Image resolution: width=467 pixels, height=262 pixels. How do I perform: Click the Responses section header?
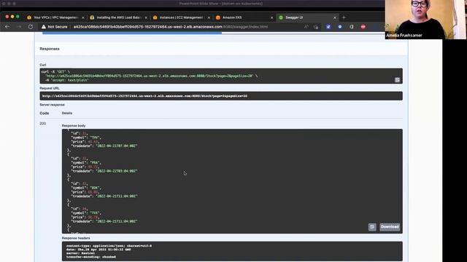50,49
